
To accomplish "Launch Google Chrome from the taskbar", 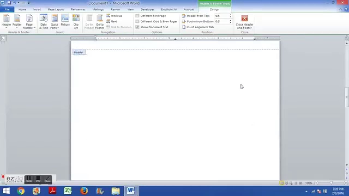I will pos(21,191).
